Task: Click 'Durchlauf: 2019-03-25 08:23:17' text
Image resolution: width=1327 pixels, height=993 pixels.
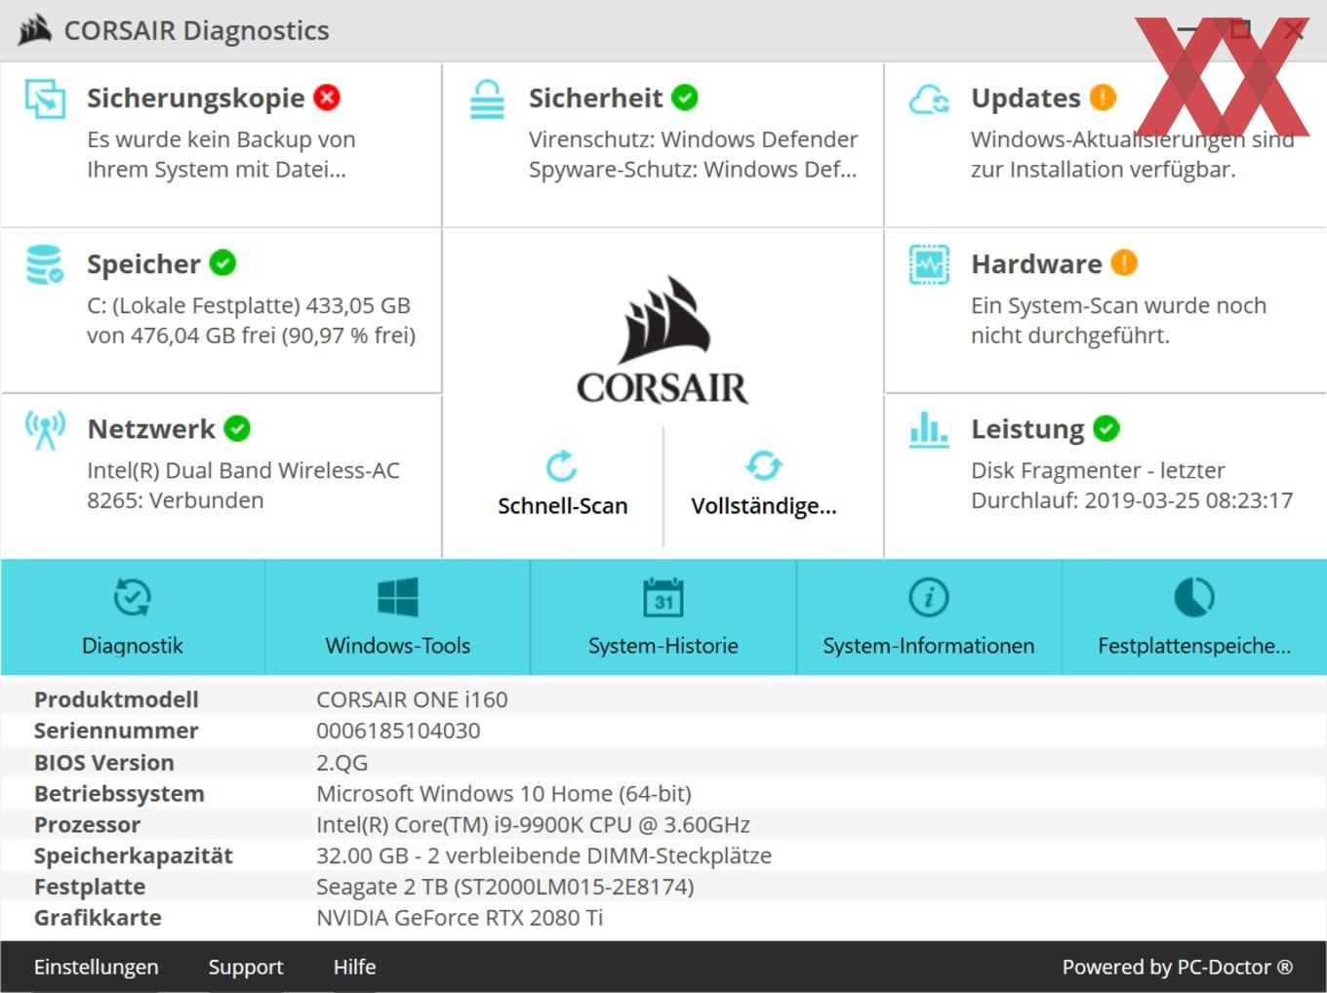Action: tap(1132, 500)
